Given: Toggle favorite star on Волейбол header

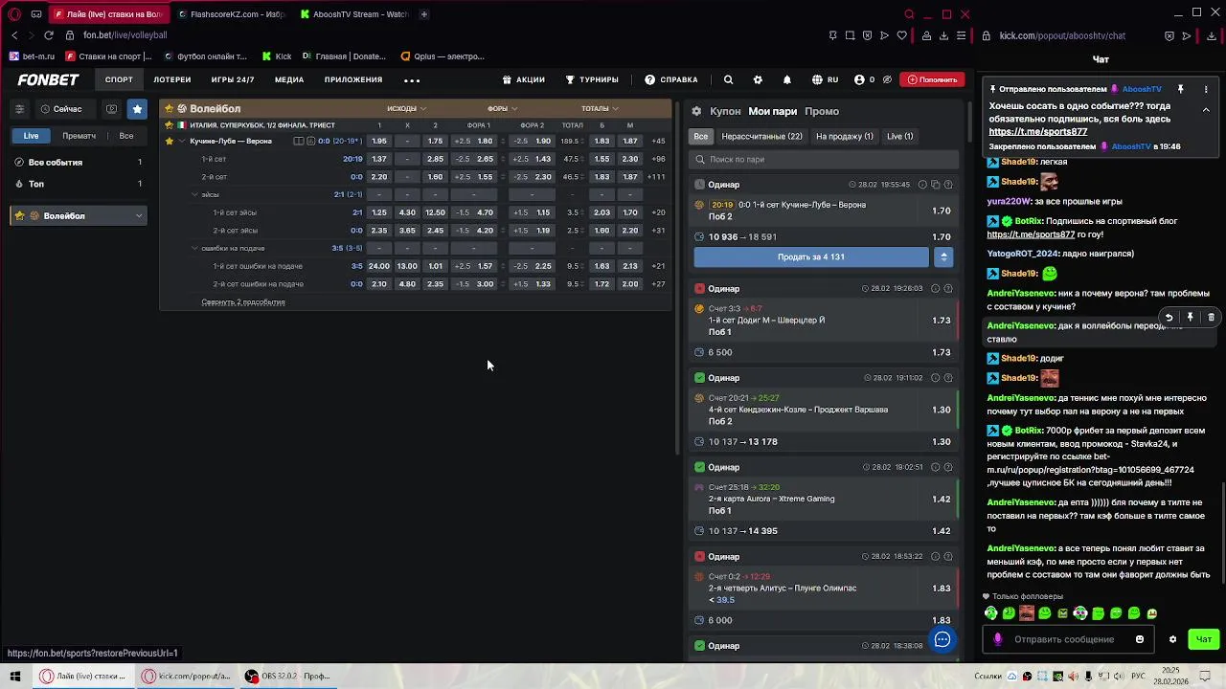Looking at the screenshot, I should [170, 109].
